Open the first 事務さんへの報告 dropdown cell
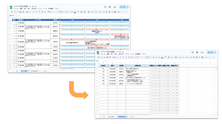222x124 pixels. click(155, 69)
